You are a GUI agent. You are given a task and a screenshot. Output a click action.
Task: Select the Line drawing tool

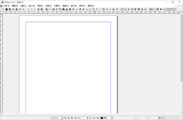tap(77, 9)
